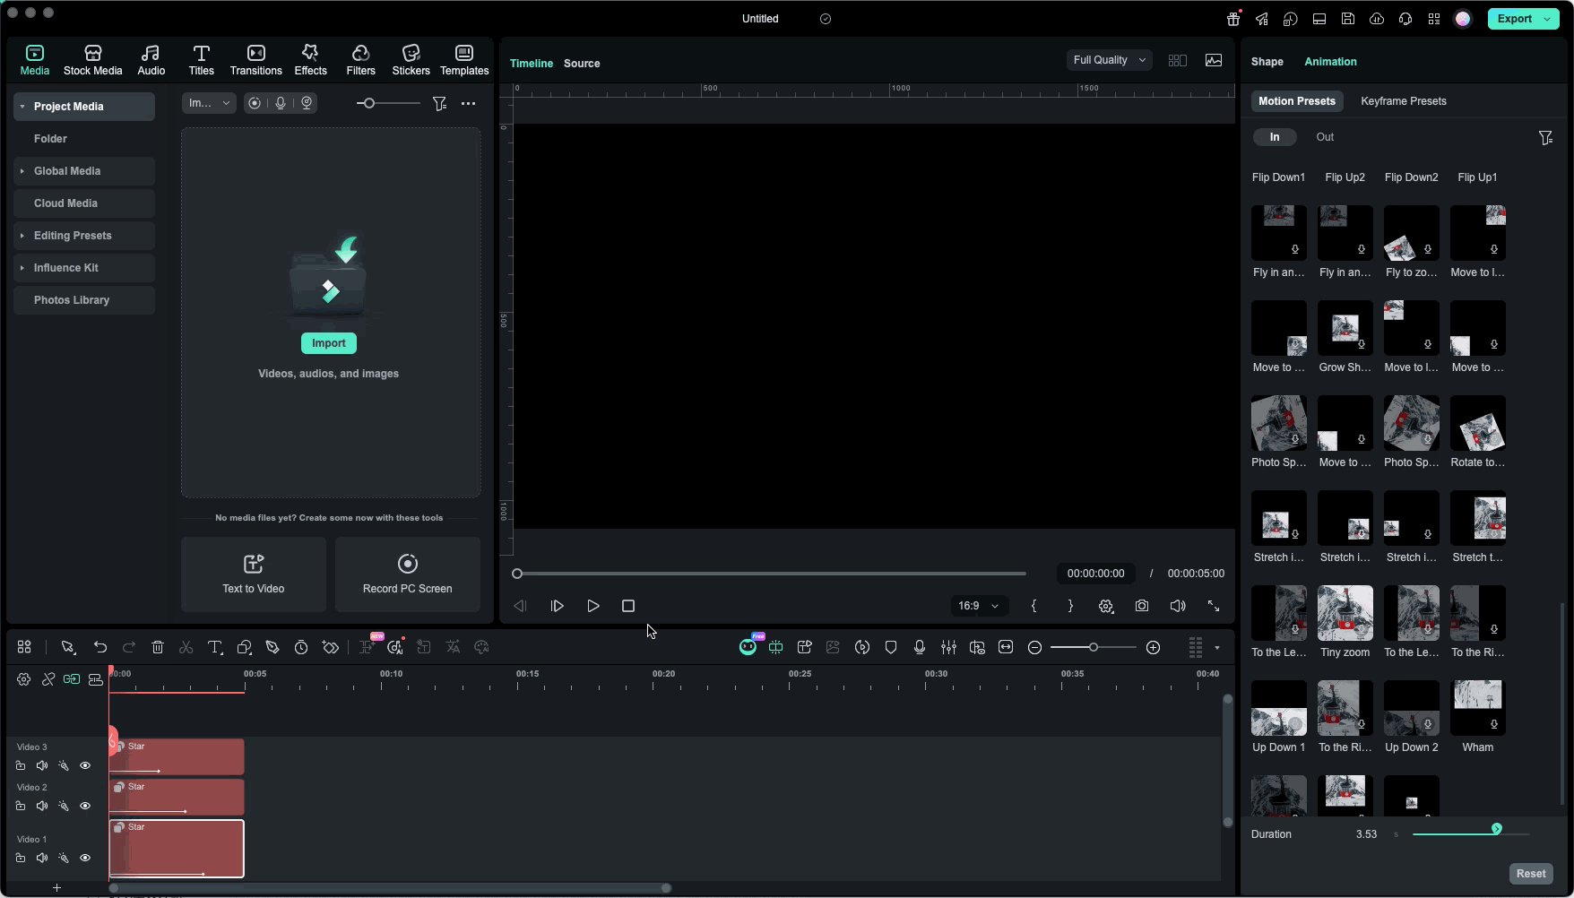
Task: Open the 16:9 aspect ratio dropdown
Action: click(x=978, y=606)
